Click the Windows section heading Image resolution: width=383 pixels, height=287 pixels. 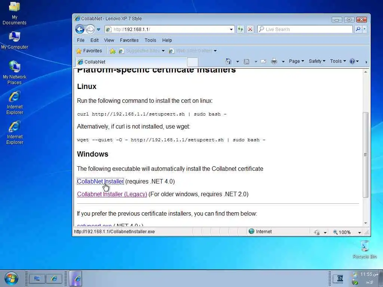(93, 154)
